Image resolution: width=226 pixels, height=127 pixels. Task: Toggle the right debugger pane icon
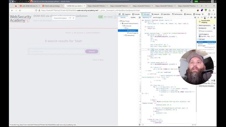(x=195, y=17)
